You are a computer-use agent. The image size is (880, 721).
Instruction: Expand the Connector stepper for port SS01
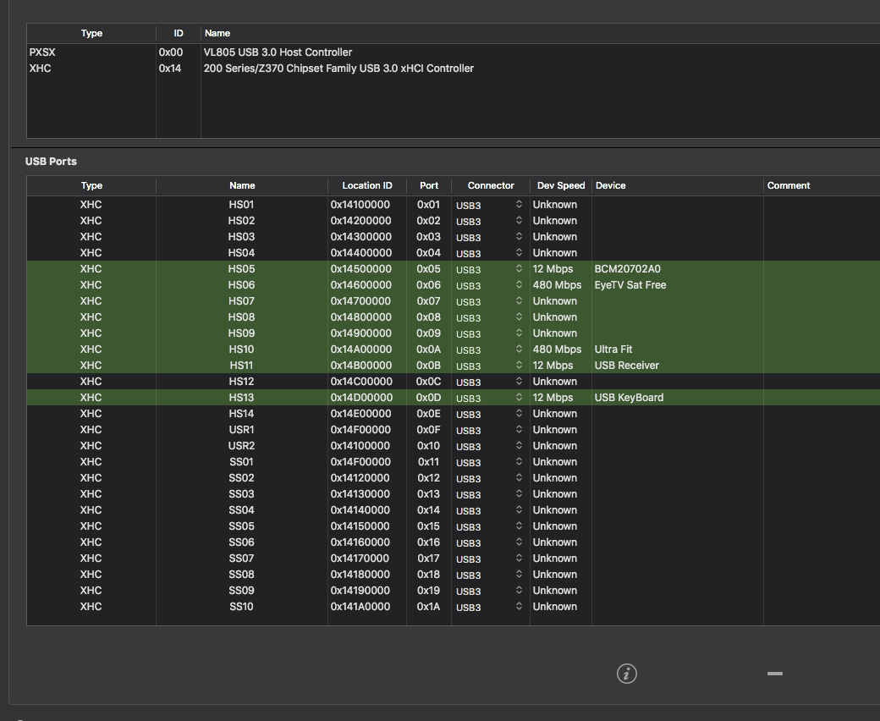point(519,462)
